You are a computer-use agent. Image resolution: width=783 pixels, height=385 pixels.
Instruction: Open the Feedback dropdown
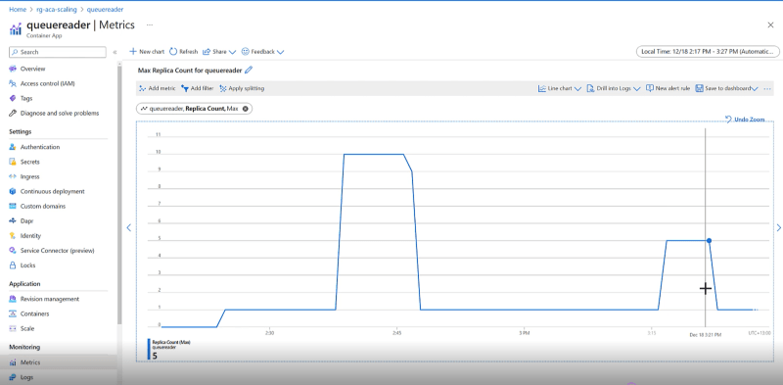tap(262, 52)
